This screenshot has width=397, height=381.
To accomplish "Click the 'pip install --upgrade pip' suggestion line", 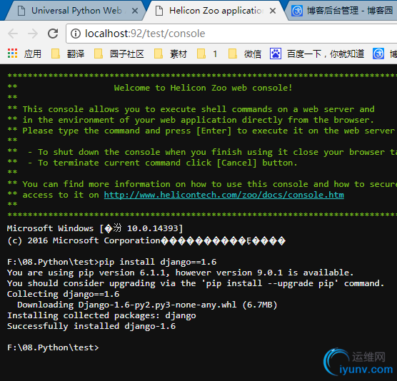I will tap(196, 283).
